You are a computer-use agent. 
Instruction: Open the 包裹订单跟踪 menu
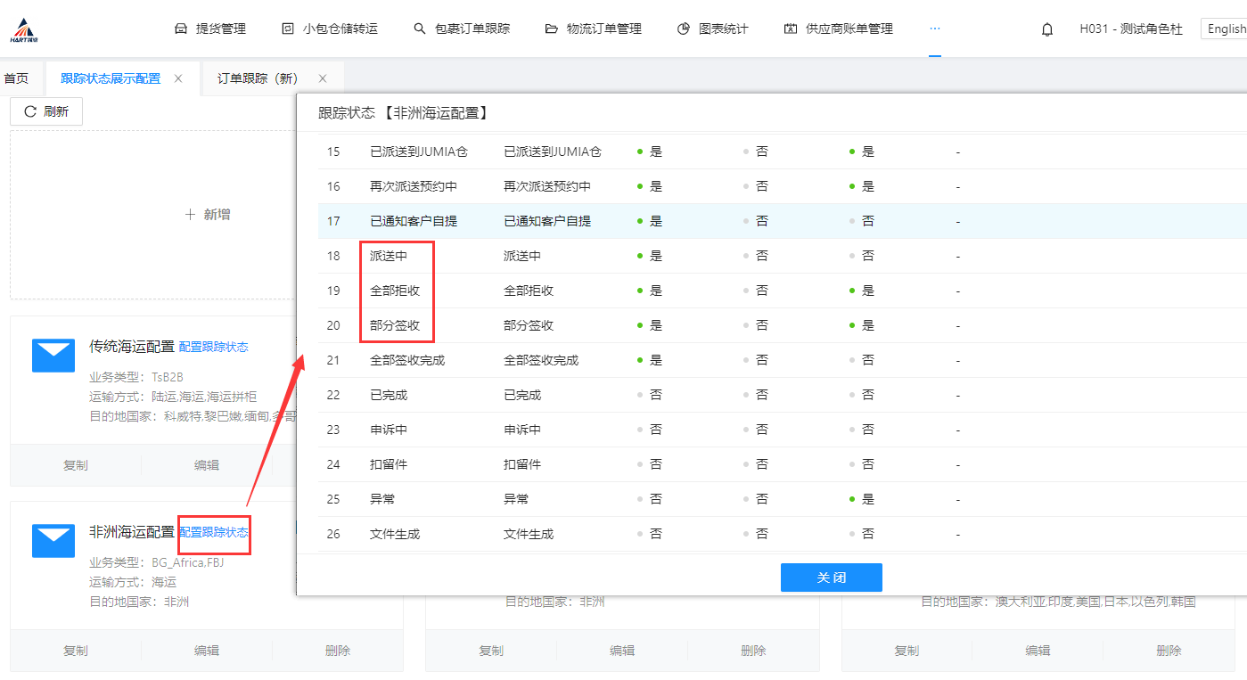point(462,29)
